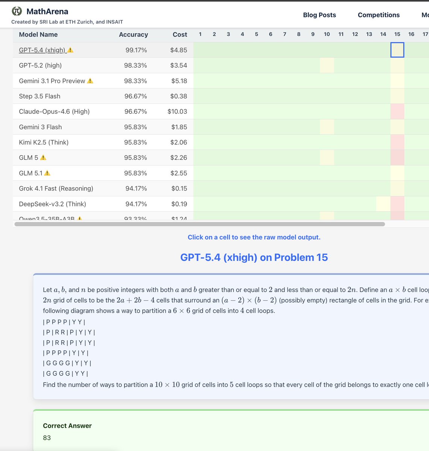Select DeepSeek-v3.2 (Think) problem 14 yellow cell
Viewport: 429px width, 451px height.
coord(383,204)
